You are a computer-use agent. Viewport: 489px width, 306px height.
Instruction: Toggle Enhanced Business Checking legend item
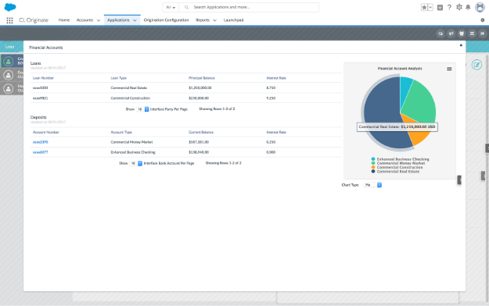[x=400, y=159]
